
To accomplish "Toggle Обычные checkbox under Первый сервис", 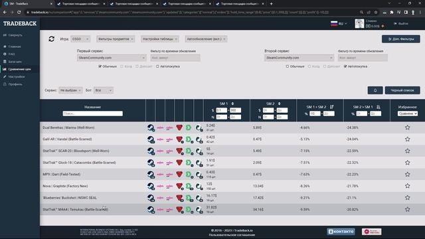I will (x=100, y=66).
